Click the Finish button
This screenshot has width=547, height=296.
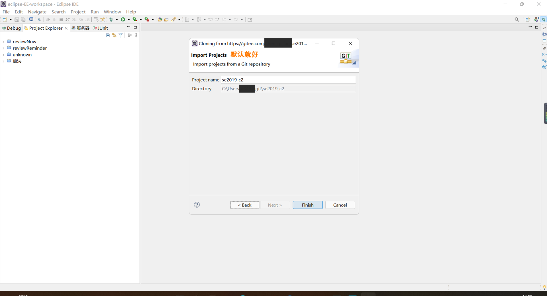[x=307, y=205]
